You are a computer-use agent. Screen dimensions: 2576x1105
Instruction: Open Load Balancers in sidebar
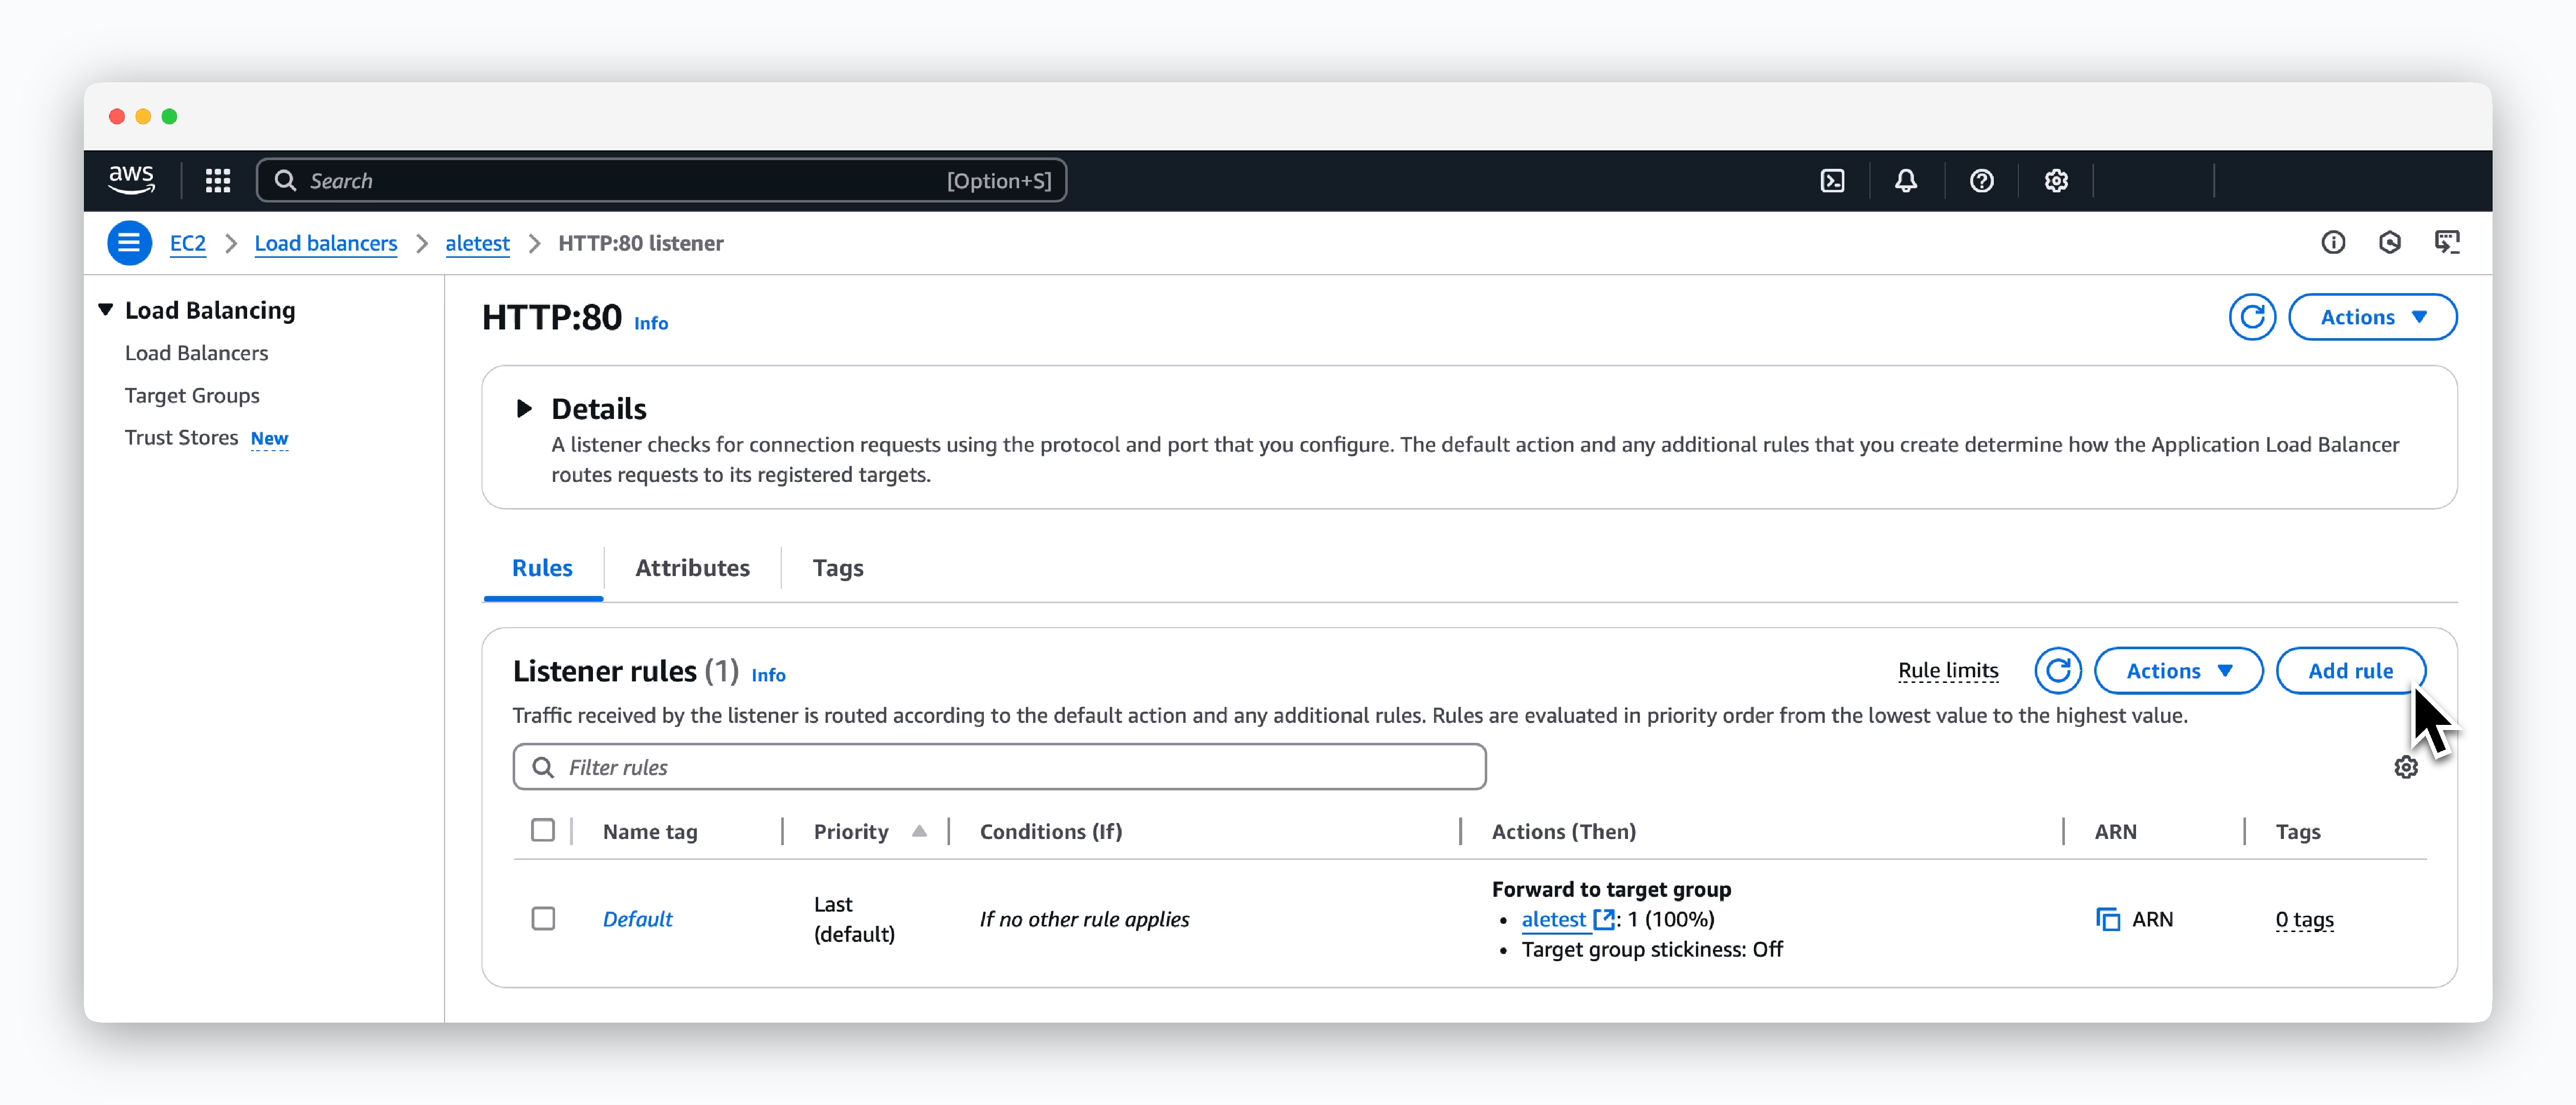[196, 353]
